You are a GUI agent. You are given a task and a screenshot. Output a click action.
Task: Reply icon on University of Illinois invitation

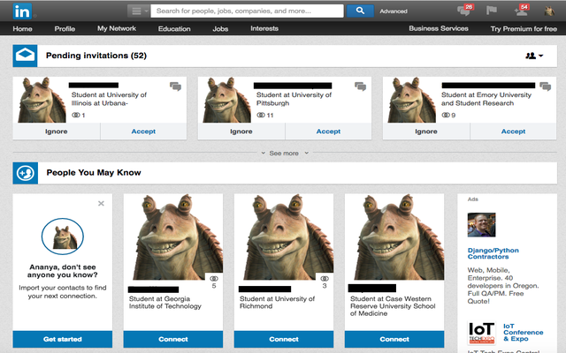(175, 86)
